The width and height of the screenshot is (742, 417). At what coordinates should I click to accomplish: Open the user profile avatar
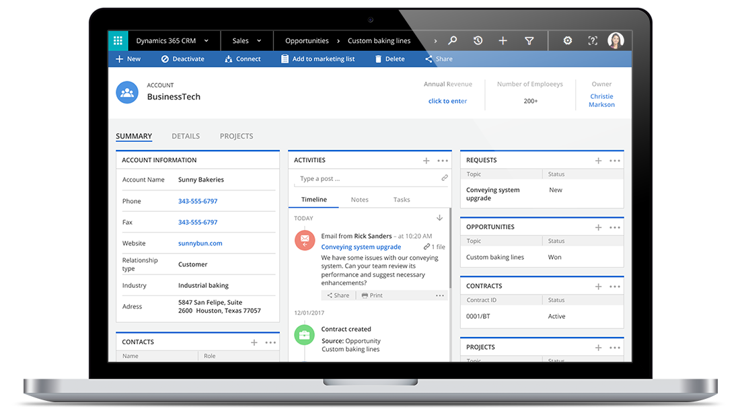pyautogui.click(x=616, y=41)
